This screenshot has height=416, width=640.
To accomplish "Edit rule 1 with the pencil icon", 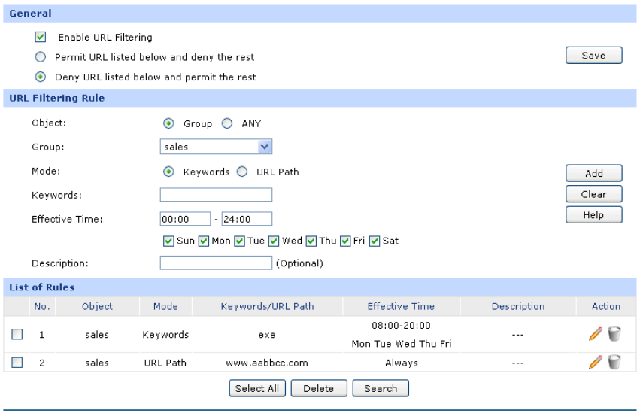I will [x=596, y=334].
